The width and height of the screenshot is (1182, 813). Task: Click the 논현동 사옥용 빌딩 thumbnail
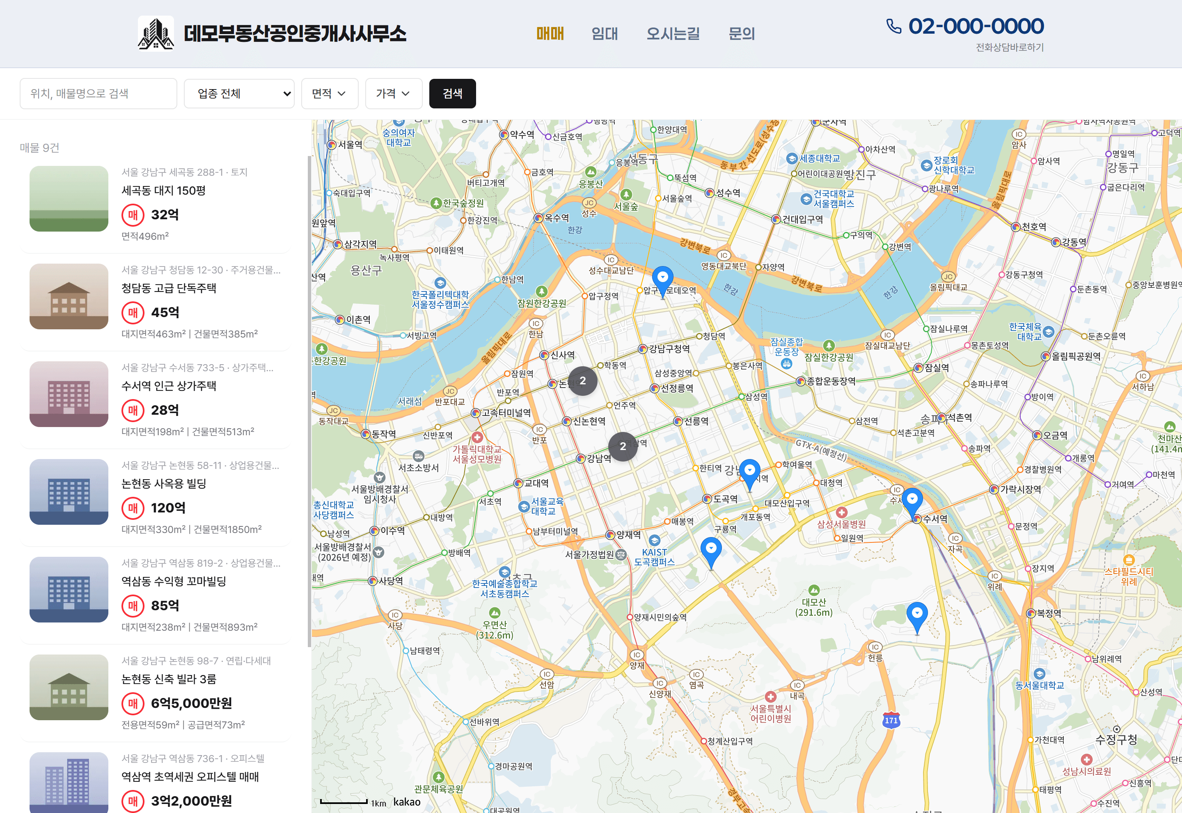pos(69,492)
